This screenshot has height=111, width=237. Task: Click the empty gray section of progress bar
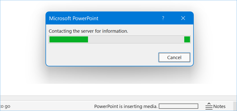click(x=135, y=39)
